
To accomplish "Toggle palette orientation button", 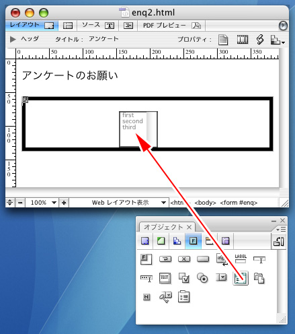I will [279, 241].
